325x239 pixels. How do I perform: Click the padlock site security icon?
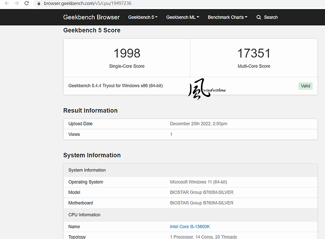click(39, 4)
